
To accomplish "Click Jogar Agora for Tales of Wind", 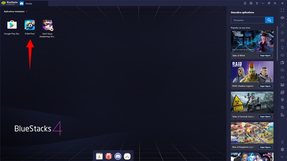I will coord(265,55).
